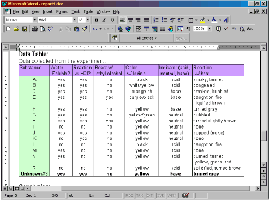This screenshot has height=200, width=269.
Task: Toggle Numbering list button
Action: (156, 20)
